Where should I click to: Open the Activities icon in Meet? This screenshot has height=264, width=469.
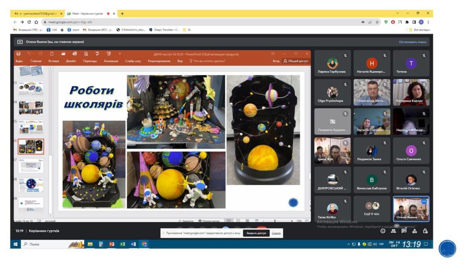(x=414, y=231)
